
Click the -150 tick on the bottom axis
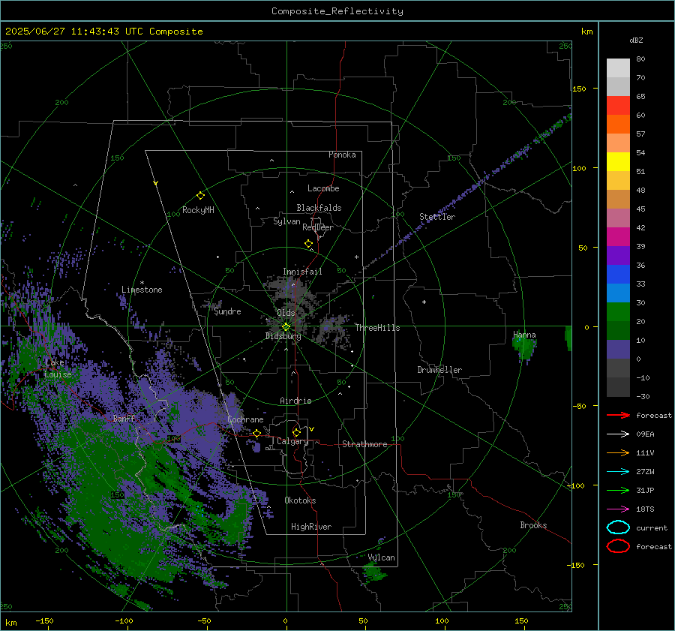coord(44,620)
